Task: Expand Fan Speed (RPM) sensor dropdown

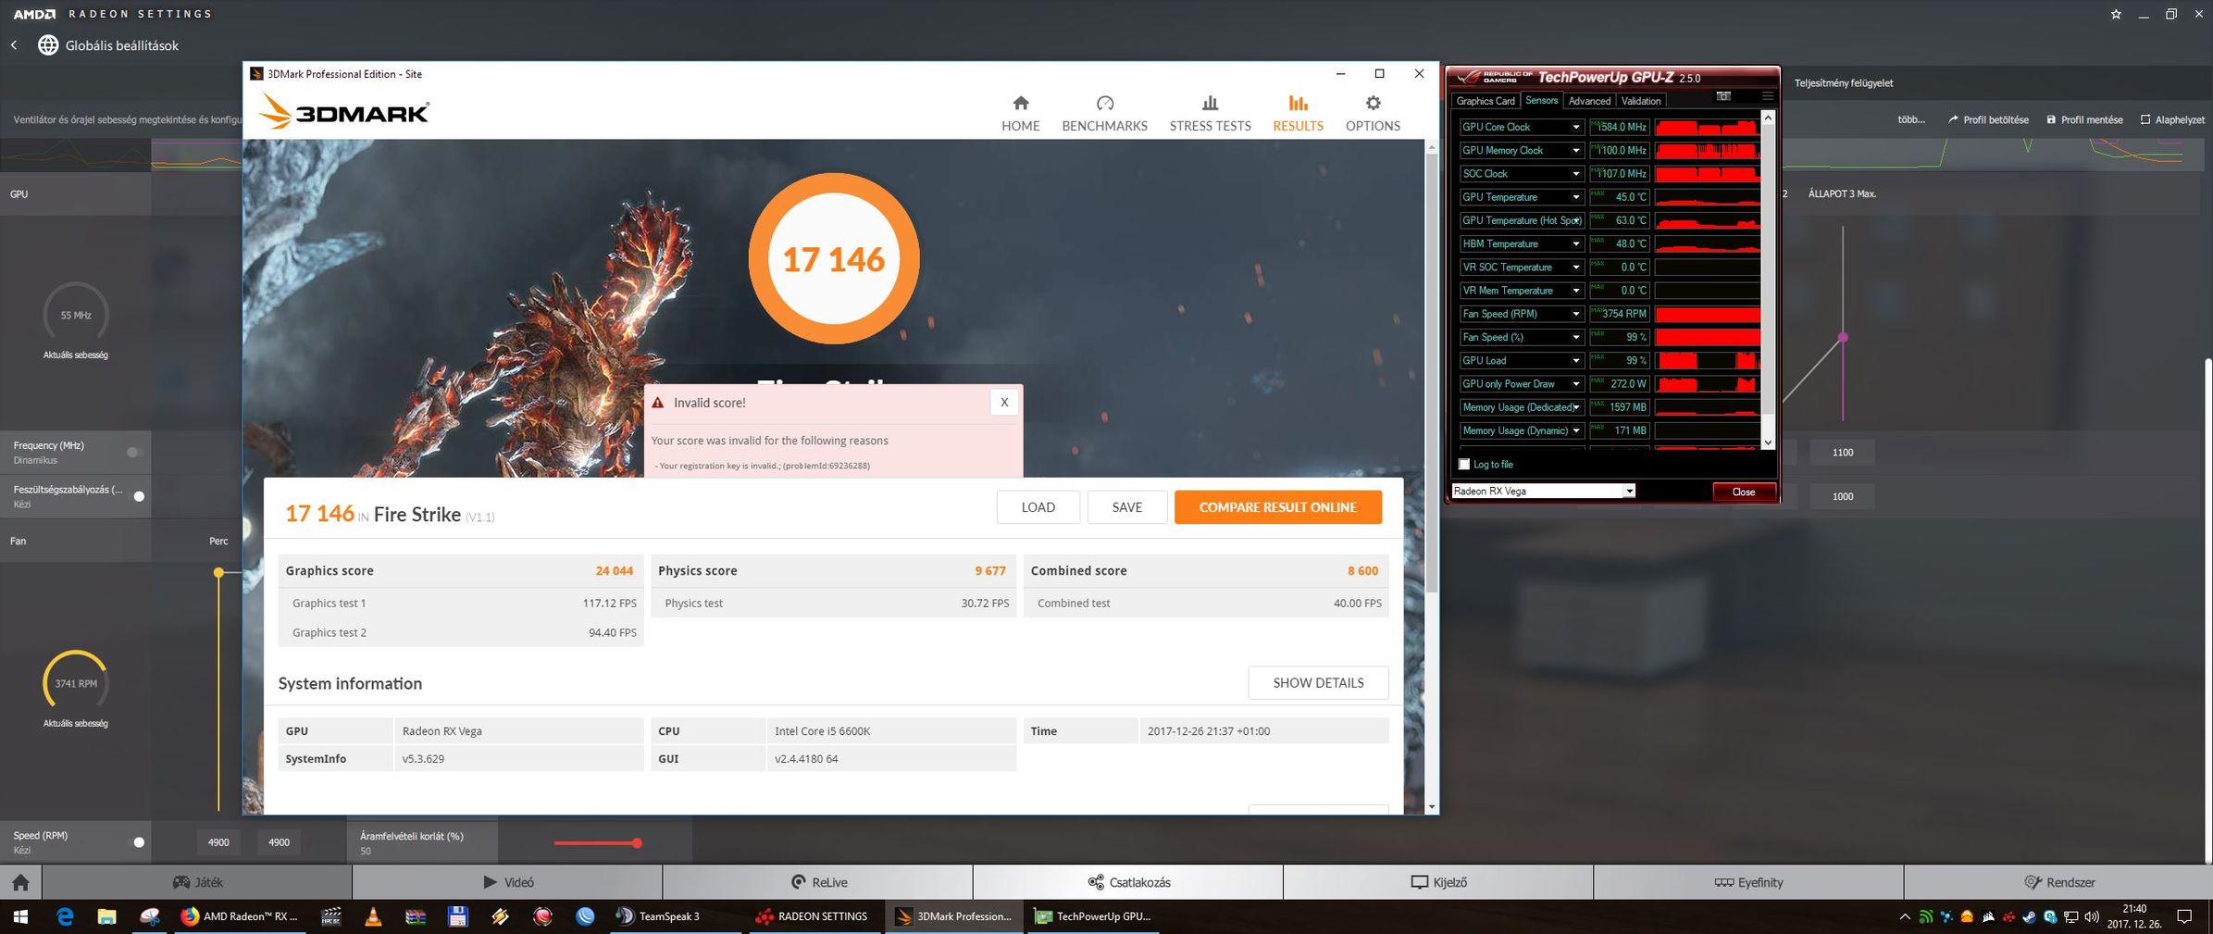Action: coord(1575,314)
